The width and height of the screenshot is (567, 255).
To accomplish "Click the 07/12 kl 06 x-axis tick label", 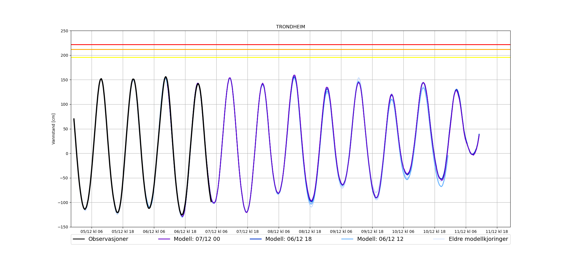I will [x=216, y=231].
